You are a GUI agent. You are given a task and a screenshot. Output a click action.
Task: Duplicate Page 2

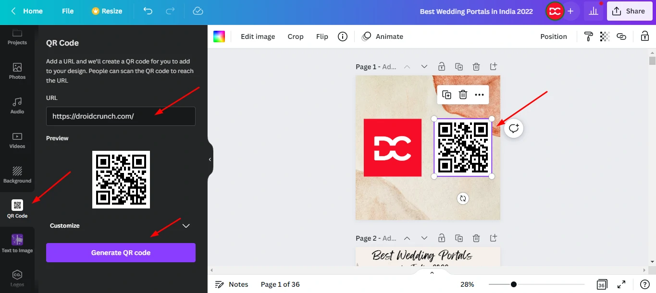click(459, 238)
